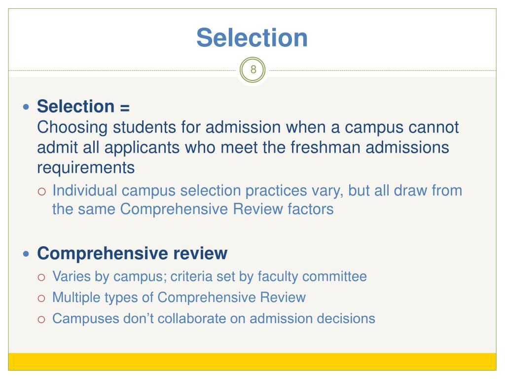The width and height of the screenshot is (505, 379).
Task: Click the word 'requirements' in the definition
Action: tap(86, 168)
